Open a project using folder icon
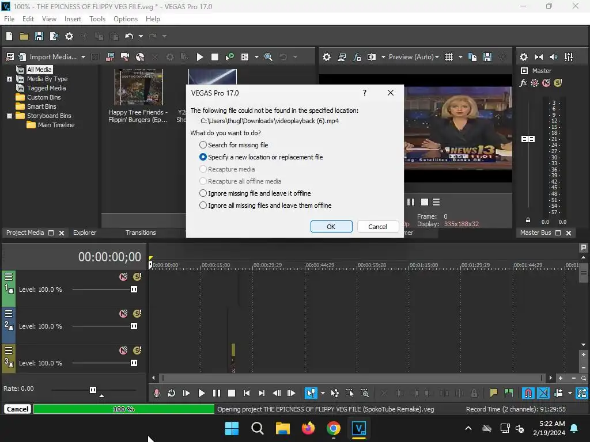Image resolution: width=590 pixels, height=442 pixels. [24, 36]
